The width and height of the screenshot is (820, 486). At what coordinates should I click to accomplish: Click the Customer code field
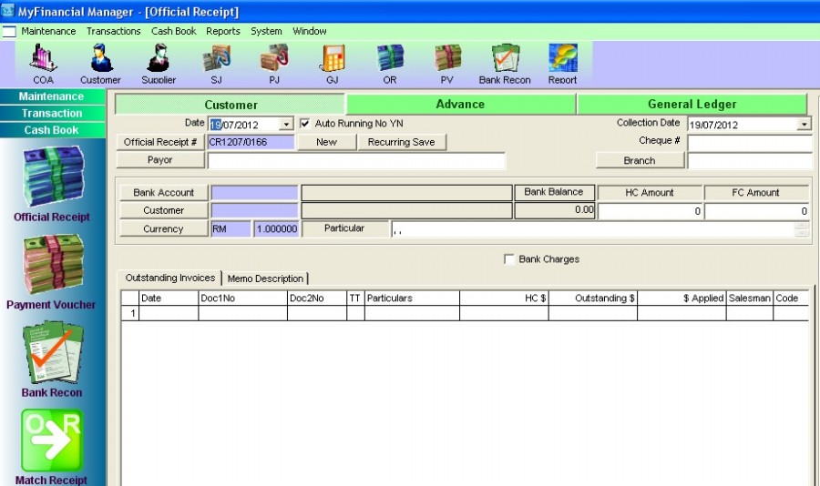pyautogui.click(x=254, y=210)
